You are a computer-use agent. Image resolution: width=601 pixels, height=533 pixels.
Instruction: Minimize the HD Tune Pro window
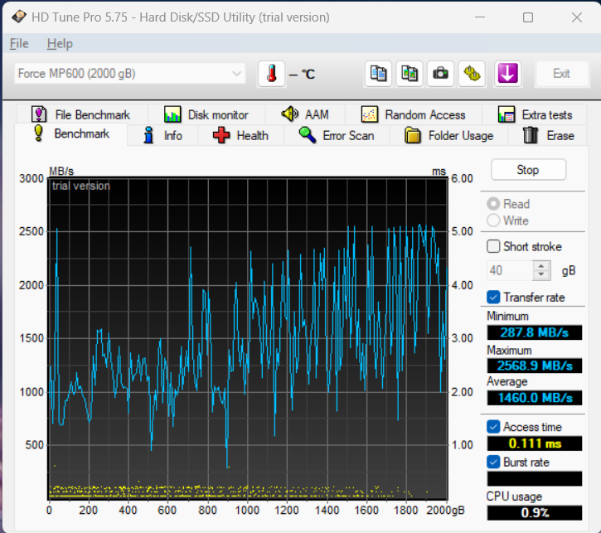(x=480, y=17)
